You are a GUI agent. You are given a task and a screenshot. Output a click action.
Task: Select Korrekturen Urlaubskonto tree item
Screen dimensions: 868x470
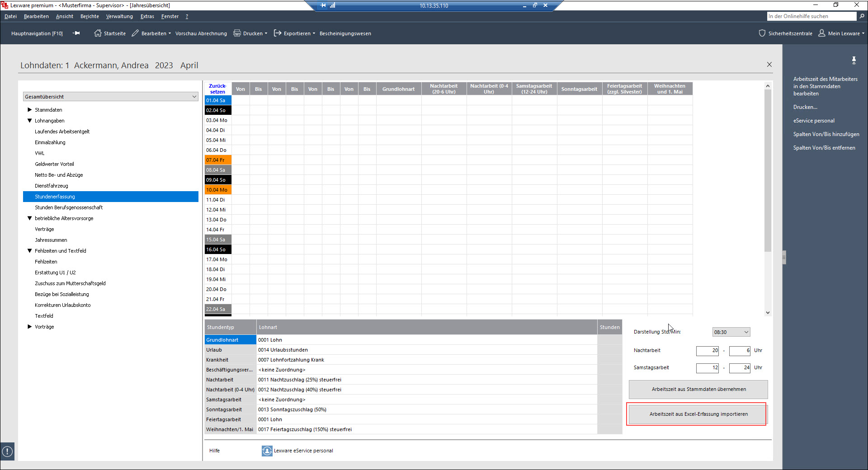coord(63,305)
